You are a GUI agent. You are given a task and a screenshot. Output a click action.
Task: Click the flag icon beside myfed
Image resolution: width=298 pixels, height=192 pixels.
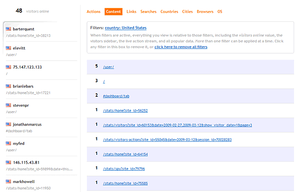pyautogui.click(x=8, y=143)
